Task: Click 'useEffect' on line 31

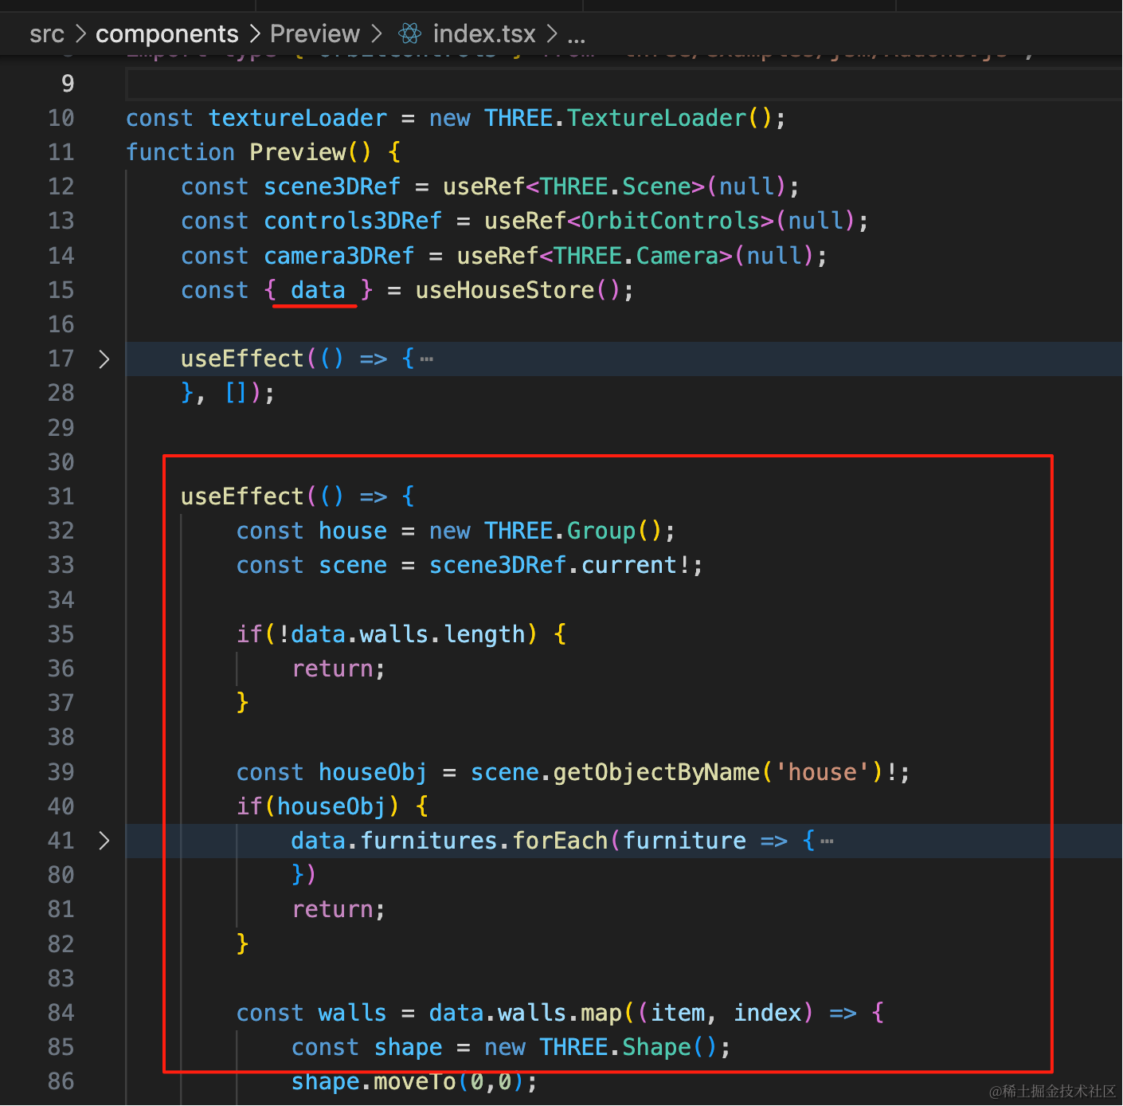Action: 243,496
